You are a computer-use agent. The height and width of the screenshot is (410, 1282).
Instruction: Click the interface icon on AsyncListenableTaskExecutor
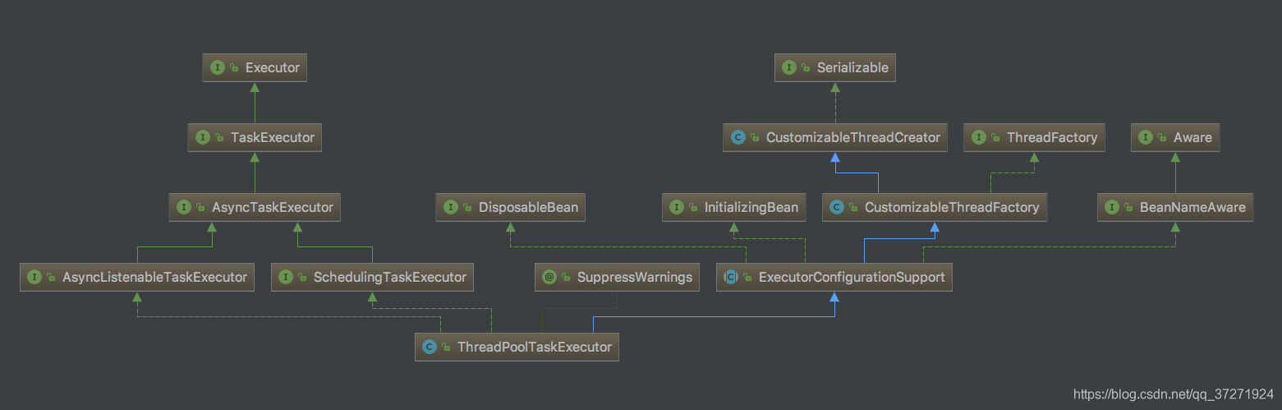click(x=34, y=277)
